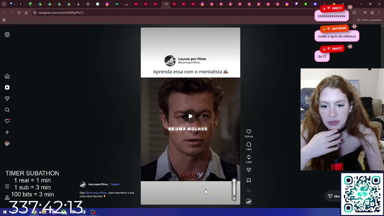
Task: Open the Chrome extensions puzzle menu
Action: pos(354,13)
